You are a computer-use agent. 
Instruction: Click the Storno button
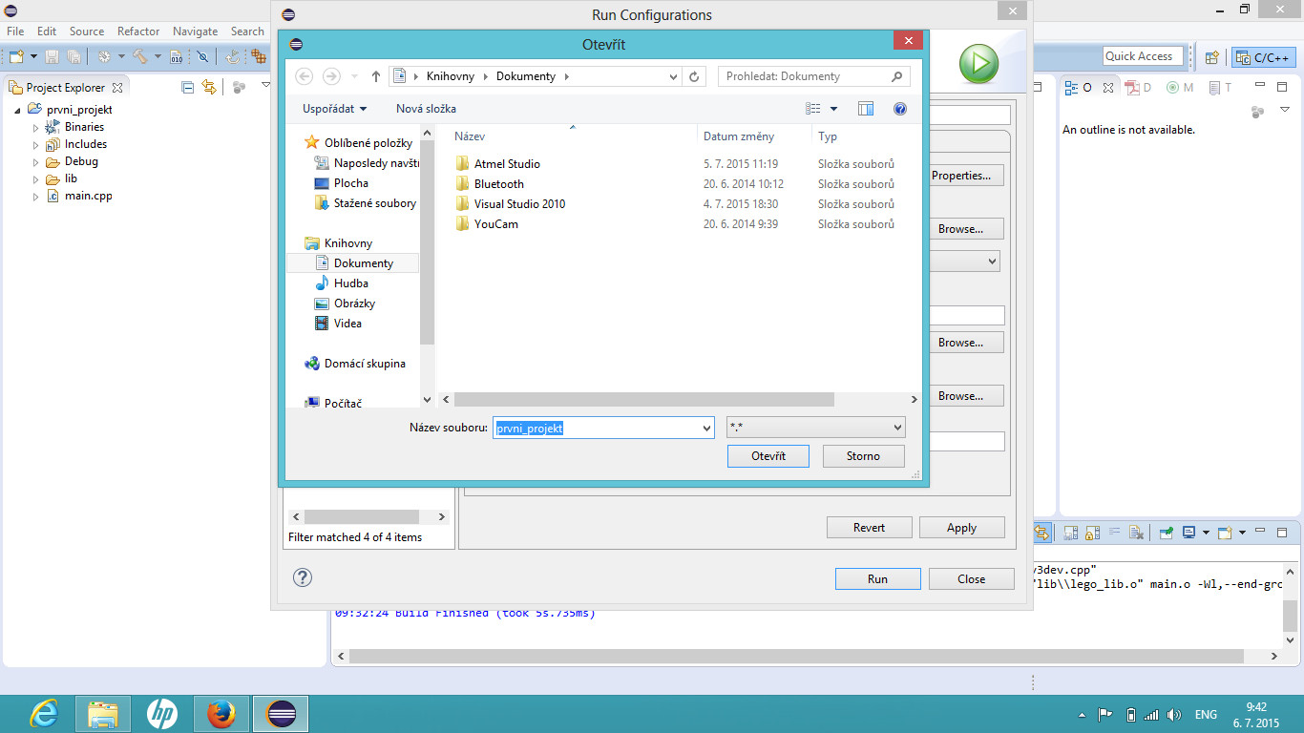(862, 456)
